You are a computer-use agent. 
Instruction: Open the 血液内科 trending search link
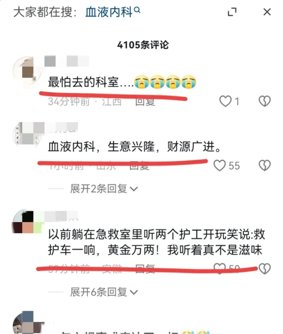tap(109, 12)
